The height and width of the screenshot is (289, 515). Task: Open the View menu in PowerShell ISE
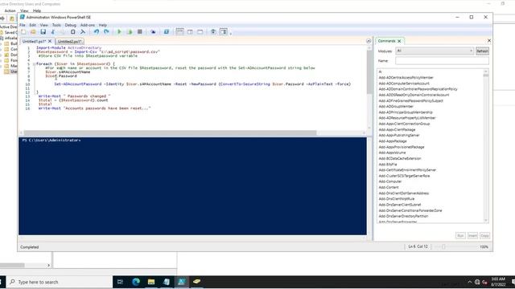(x=43, y=25)
